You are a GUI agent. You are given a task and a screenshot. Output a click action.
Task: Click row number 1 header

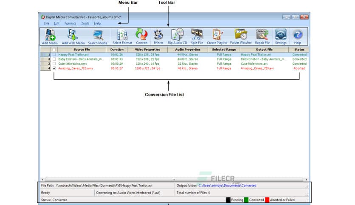click(45, 55)
